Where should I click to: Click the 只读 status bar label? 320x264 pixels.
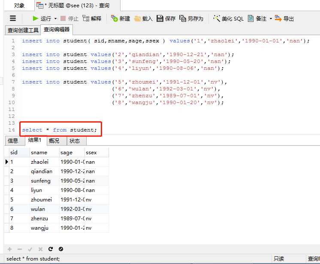(x=279, y=258)
